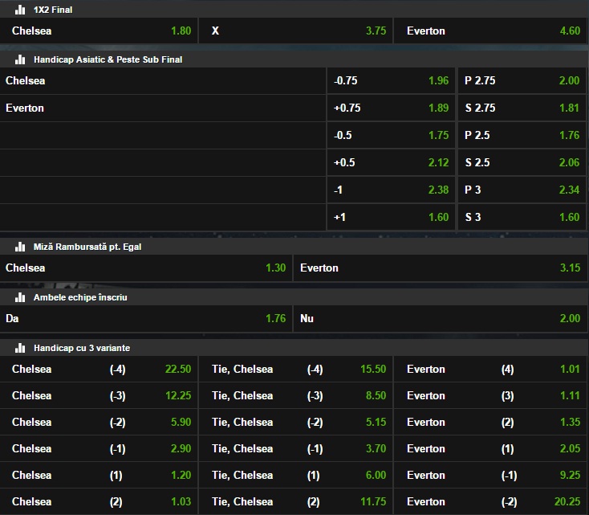Pick Chelsea (-4) at 22.50

coord(99,369)
